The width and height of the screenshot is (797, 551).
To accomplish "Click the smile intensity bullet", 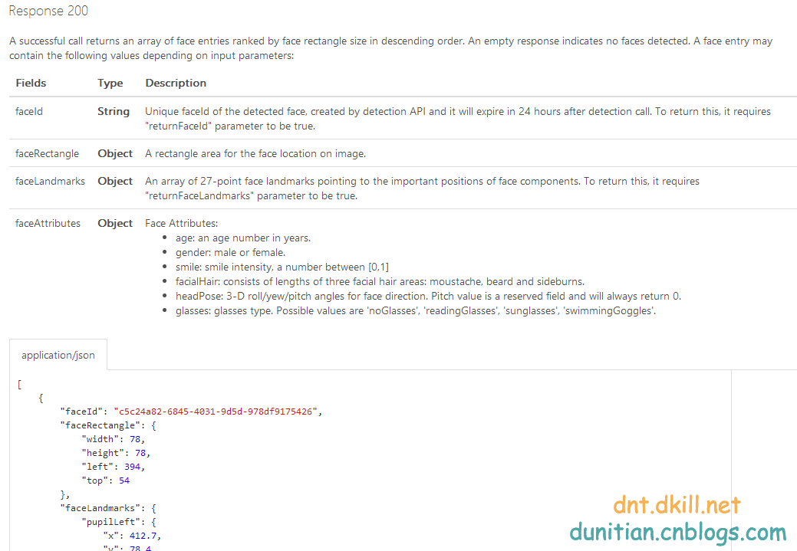I will coord(282,267).
